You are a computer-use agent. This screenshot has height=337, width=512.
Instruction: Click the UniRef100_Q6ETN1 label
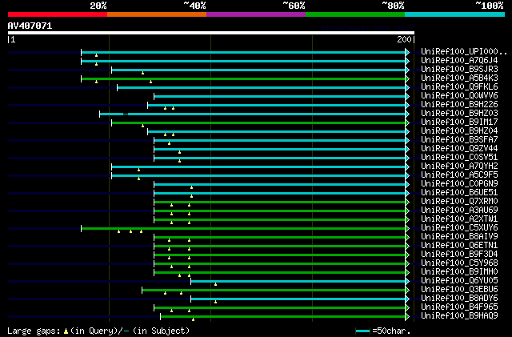pyautogui.click(x=459, y=246)
